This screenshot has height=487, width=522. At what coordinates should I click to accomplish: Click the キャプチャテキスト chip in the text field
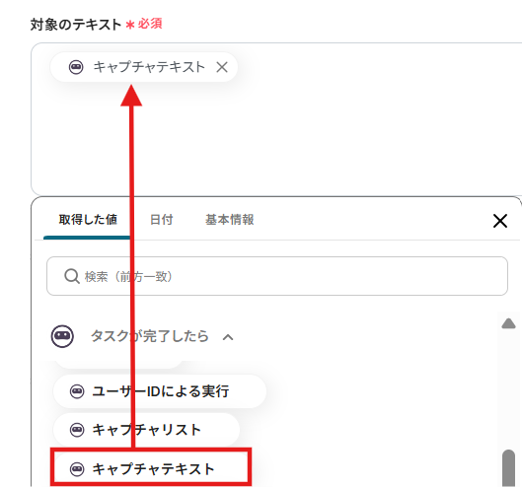(144, 67)
